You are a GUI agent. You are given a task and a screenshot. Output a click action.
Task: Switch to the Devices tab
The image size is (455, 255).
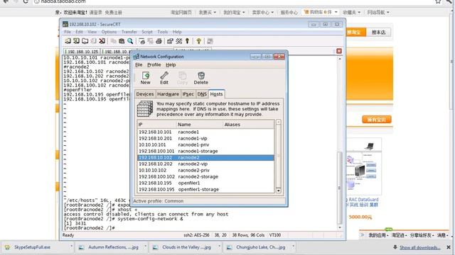[x=145, y=94]
